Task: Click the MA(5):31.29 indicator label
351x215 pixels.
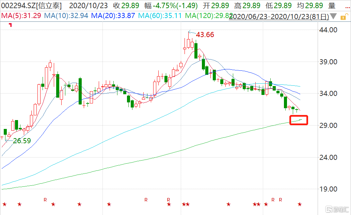Action: point(21,16)
